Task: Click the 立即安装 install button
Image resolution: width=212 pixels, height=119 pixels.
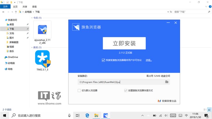Action: pyautogui.click(x=124, y=43)
